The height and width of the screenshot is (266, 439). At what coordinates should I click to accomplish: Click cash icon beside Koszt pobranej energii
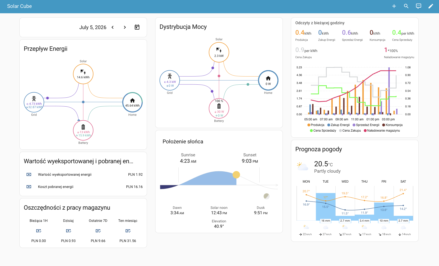pyautogui.click(x=29, y=187)
